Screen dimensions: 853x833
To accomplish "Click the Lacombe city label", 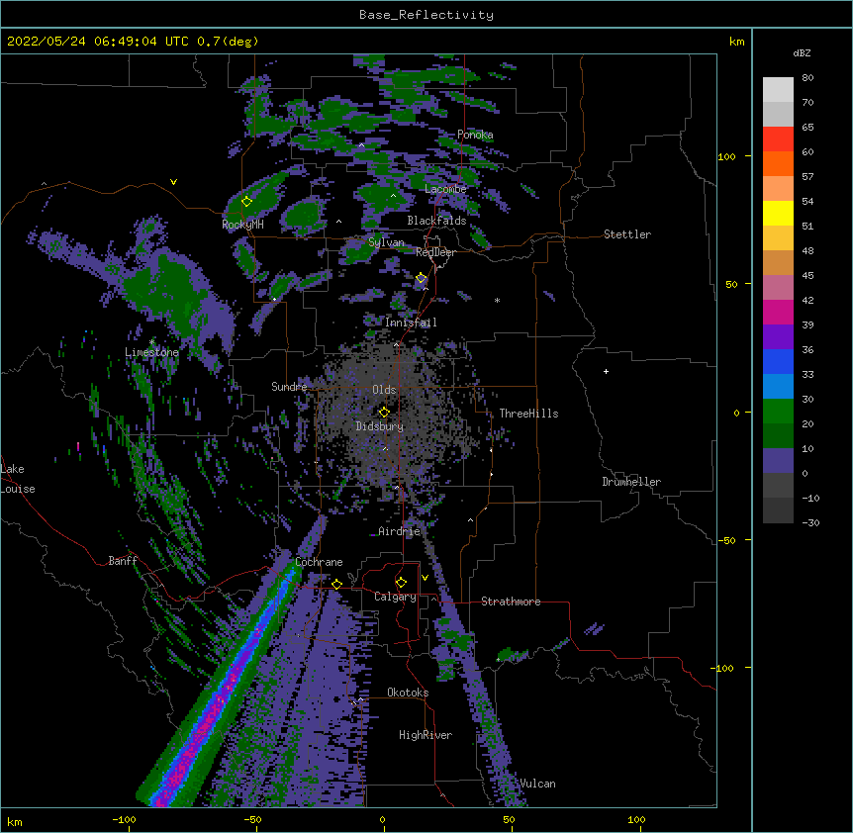I will [445, 189].
